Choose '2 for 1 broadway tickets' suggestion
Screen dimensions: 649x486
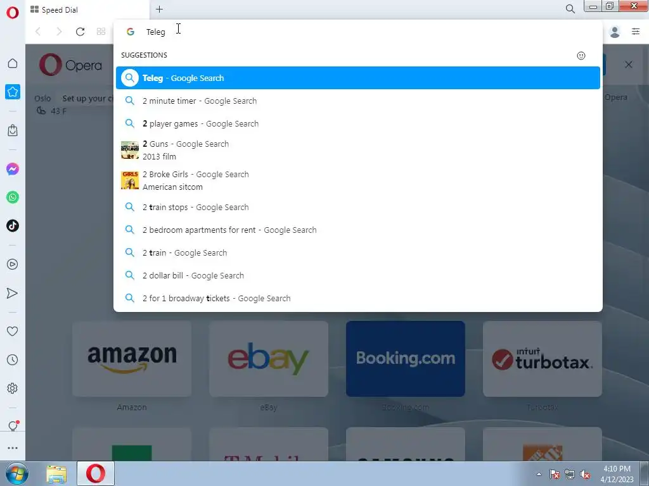point(357,298)
